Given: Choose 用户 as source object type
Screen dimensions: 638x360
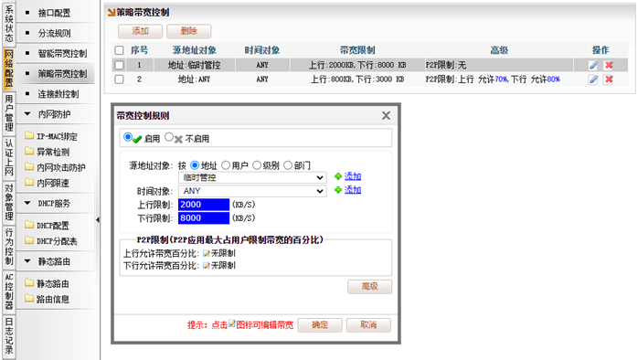Looking at the screenshot, I should coord(226,165).
